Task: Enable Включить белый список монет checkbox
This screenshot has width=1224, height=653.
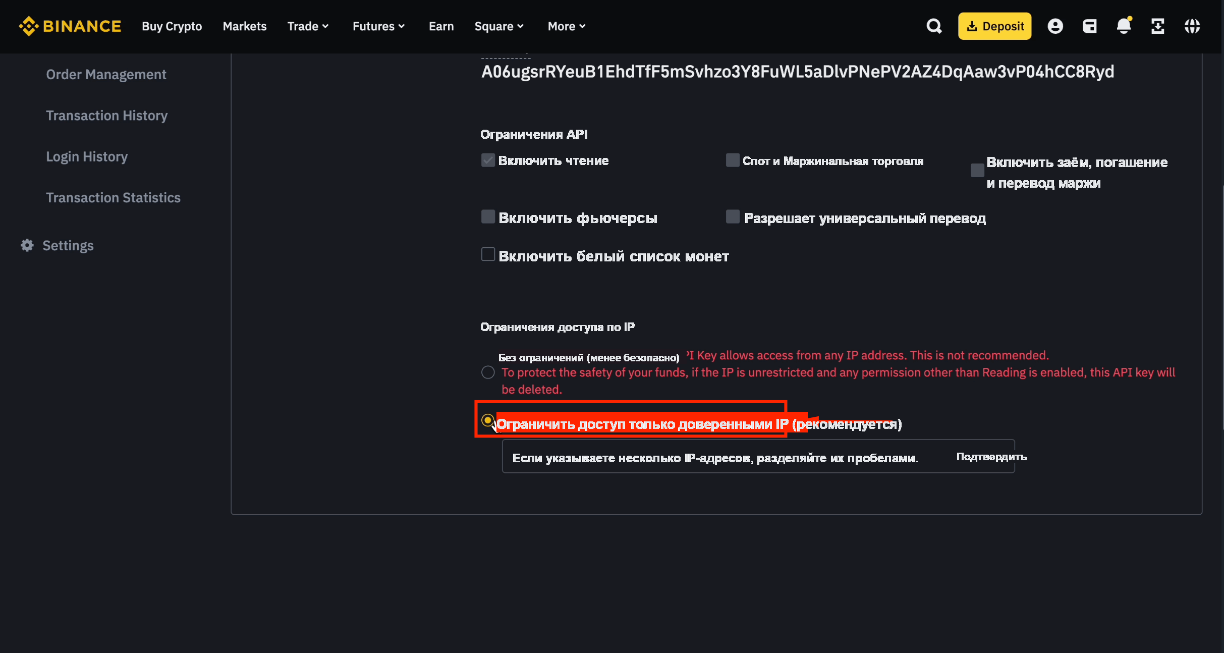Action: 488,254
